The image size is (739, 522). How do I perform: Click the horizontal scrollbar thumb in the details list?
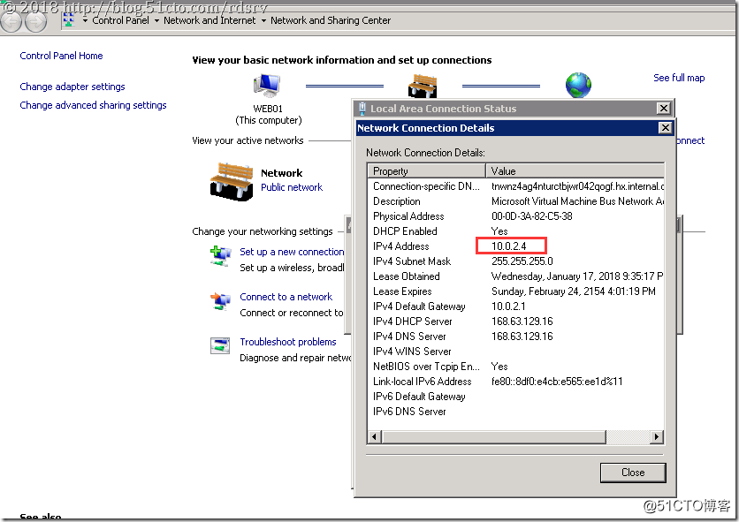coord(494,436)
